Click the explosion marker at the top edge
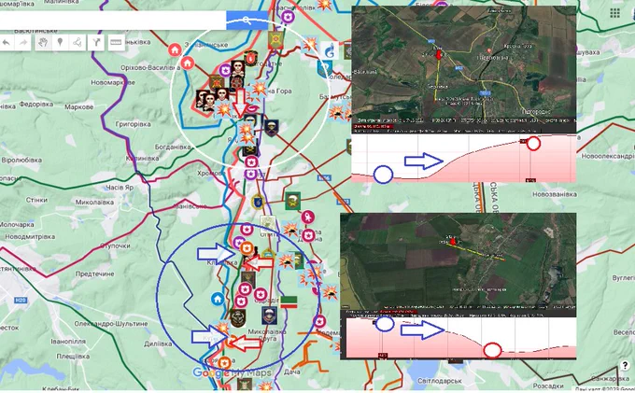The image size is (635, 393). pos(324,5)
